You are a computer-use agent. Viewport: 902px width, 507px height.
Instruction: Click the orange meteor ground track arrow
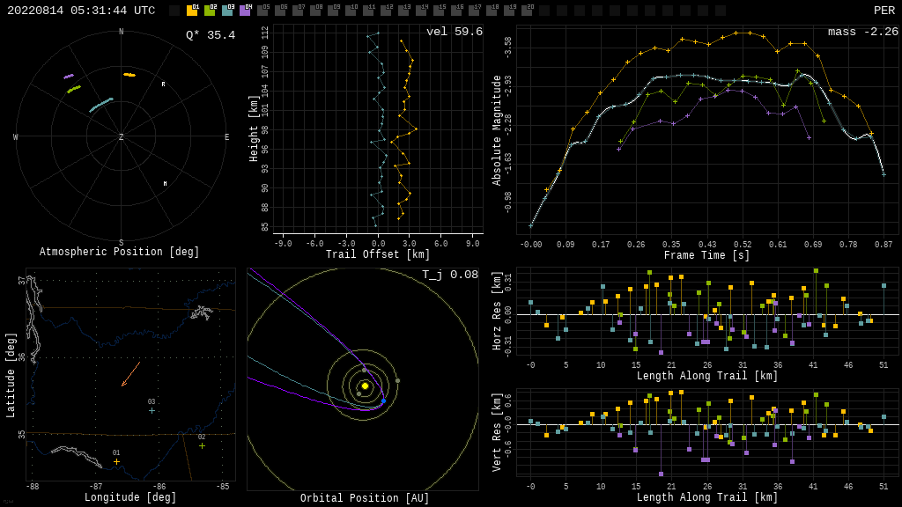pos(130,374)
